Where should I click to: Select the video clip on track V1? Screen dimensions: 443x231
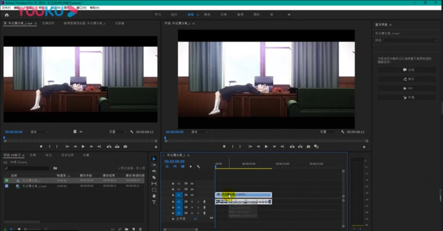244,195
